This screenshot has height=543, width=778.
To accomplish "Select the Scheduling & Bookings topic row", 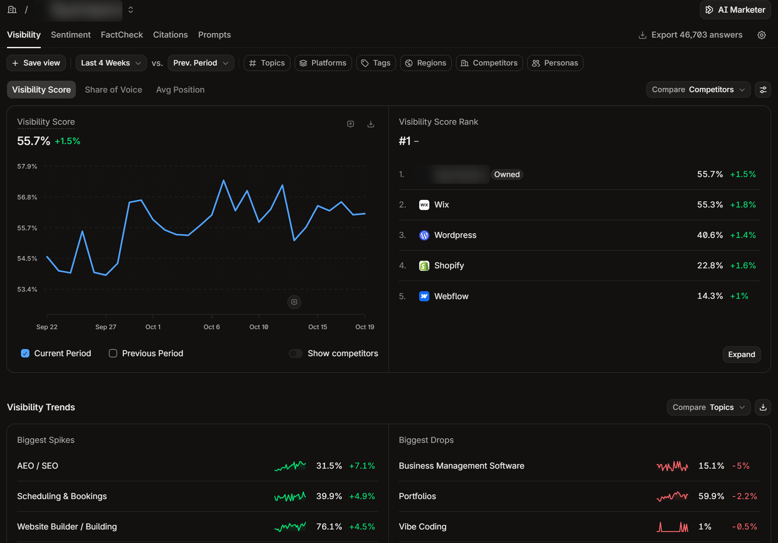I will click(197, 496).
